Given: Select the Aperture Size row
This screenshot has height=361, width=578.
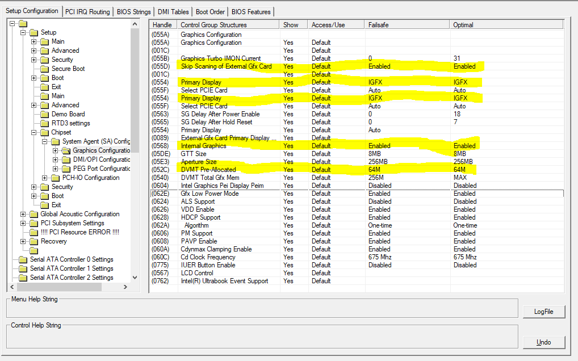Looking at the screenshot, I should (x=199, y=162).
